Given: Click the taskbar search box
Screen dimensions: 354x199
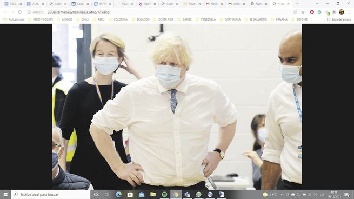Looking at the screenshot, I should [x=51, y=194].
